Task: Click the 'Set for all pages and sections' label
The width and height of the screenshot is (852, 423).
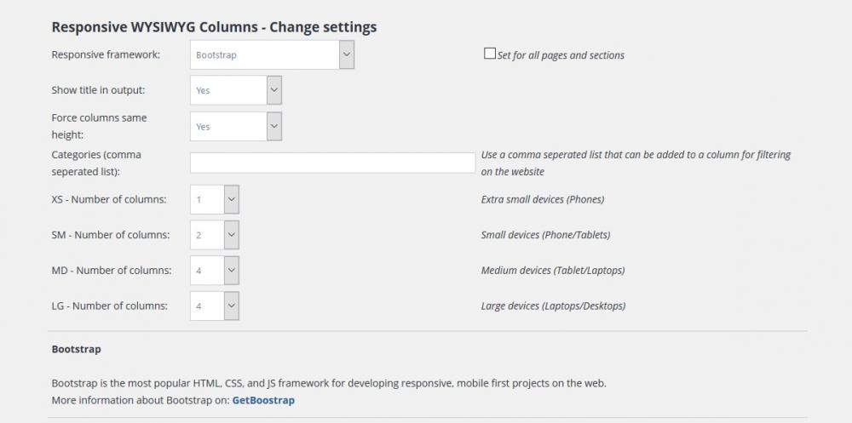Action: point(561,55)
